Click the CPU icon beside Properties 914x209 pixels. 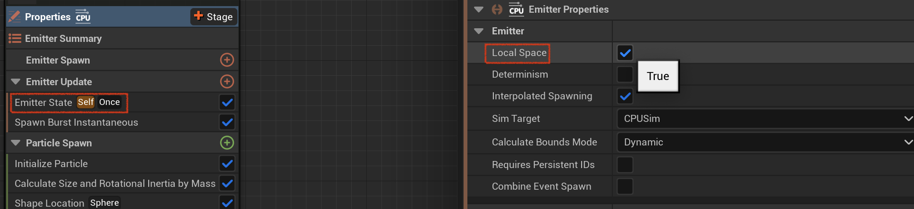coord(83,16)
